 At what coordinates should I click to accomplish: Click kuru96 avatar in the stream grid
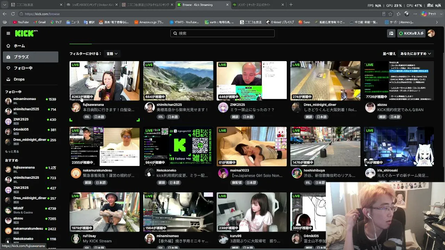(223, 239)
